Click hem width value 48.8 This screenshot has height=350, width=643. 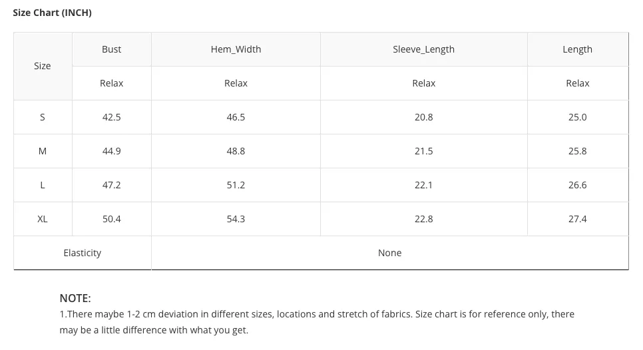236,151
